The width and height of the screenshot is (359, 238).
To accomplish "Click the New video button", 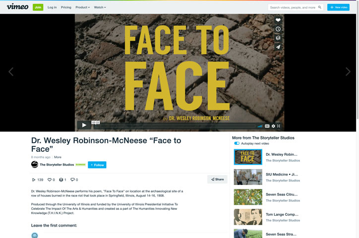I will (338, 7).
